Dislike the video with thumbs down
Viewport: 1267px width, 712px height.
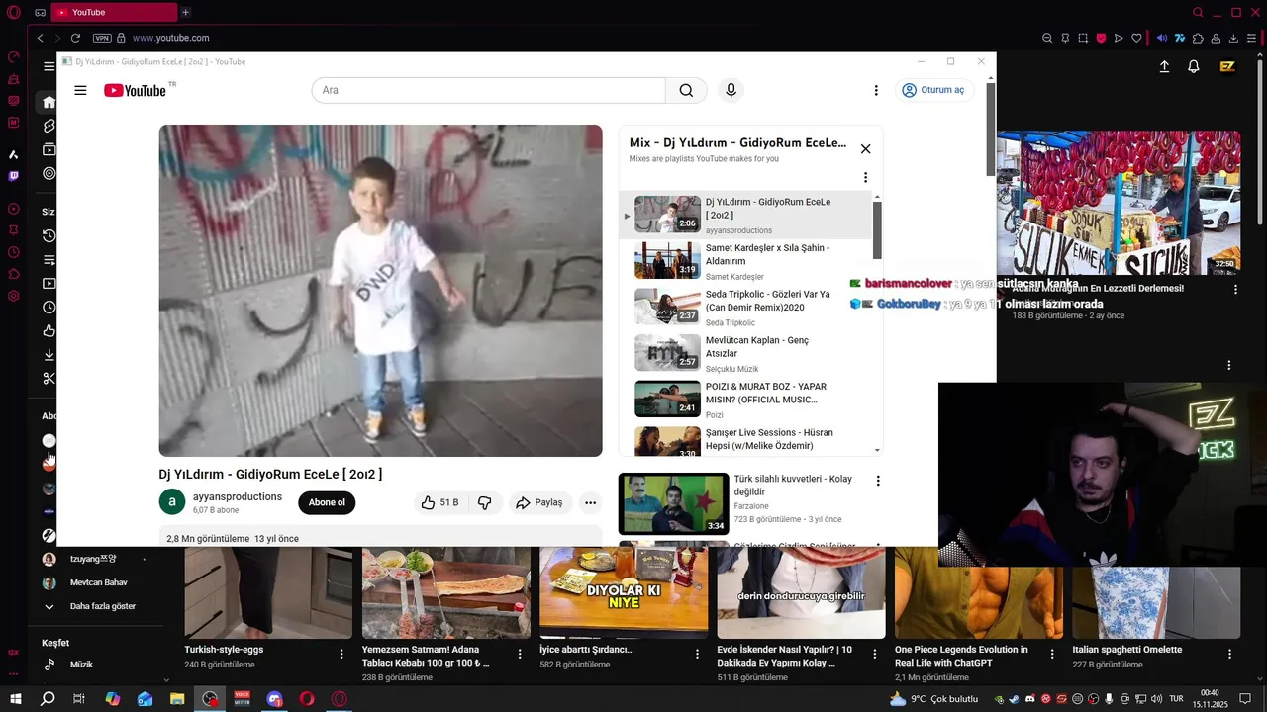[x=484, y=502]
